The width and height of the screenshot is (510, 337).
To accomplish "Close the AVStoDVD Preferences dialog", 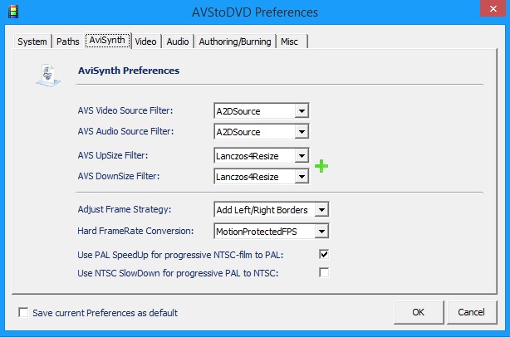I will (493, 8).
